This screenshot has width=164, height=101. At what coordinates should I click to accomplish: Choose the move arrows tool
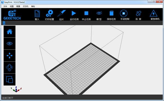pyautogui.click(x=10, y=55)
